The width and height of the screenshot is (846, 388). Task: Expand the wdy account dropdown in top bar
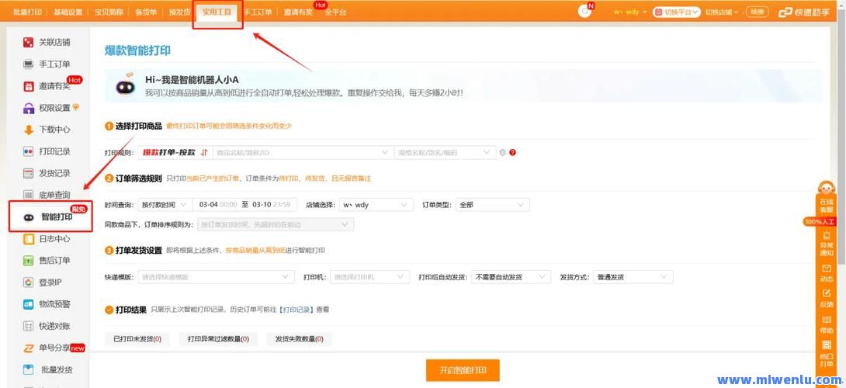click(629, 12)
